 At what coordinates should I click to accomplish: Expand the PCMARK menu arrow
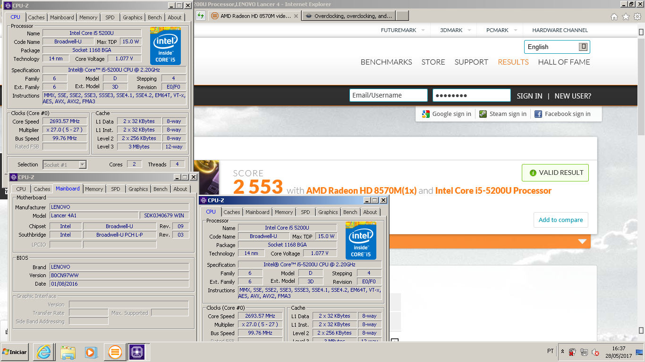(x=515, y=30)
